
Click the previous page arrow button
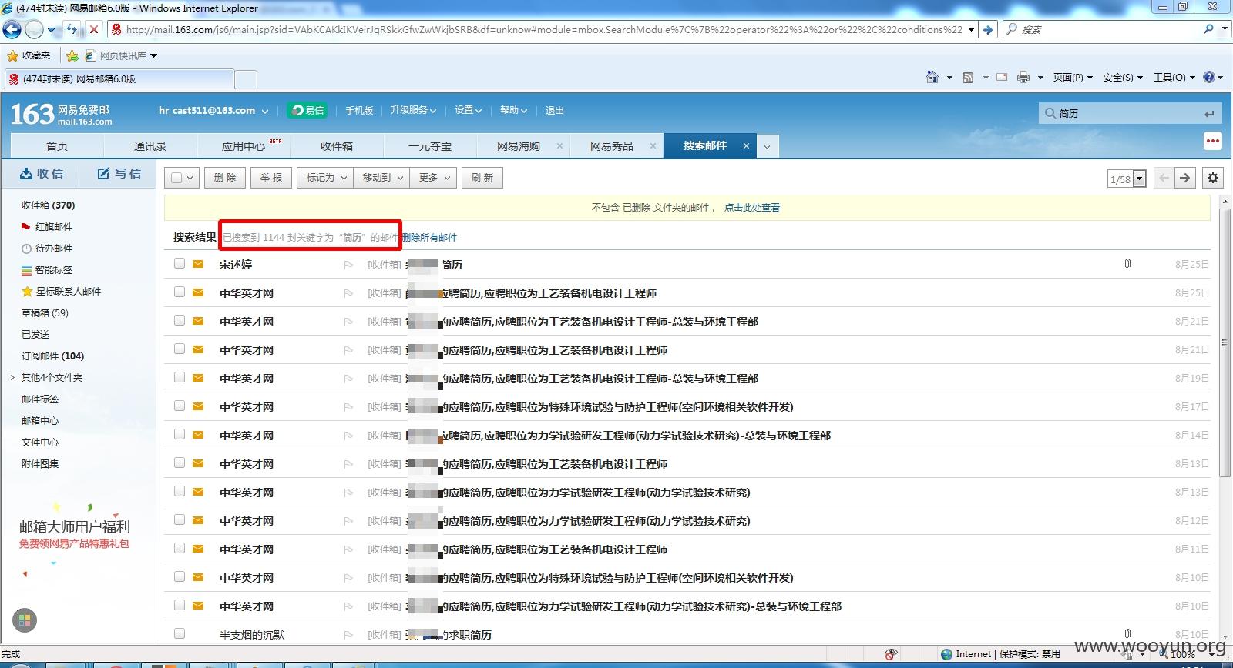click(x=1164, y=178)
